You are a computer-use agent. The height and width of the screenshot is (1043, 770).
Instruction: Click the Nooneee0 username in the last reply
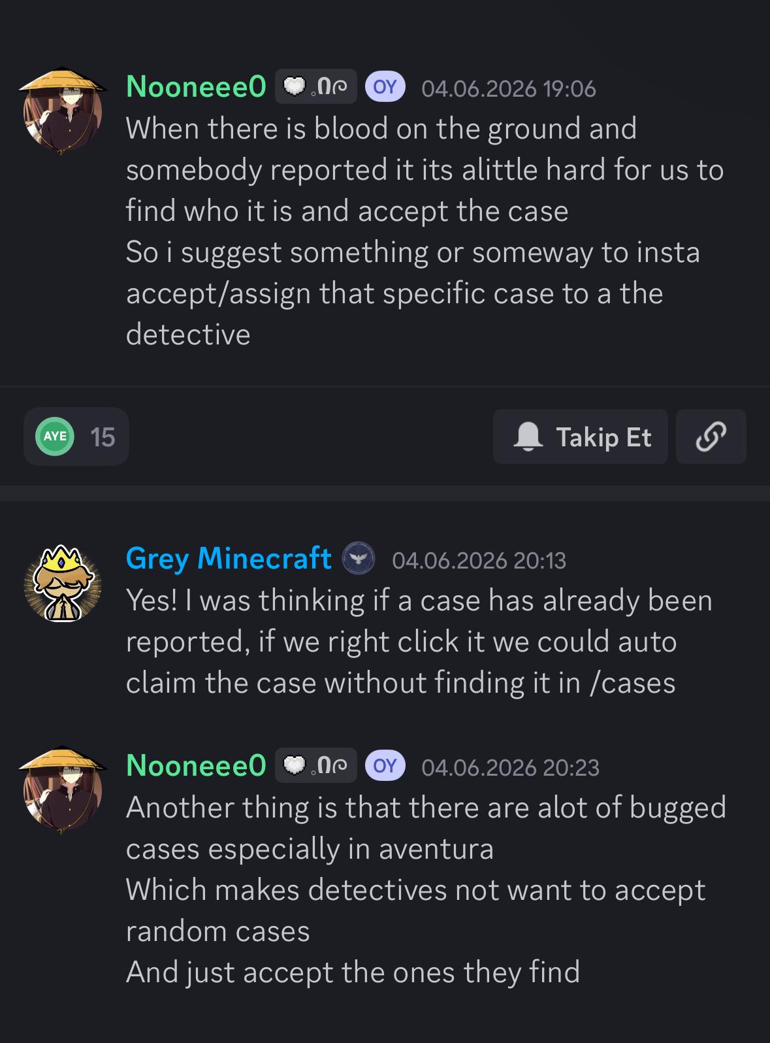(196, 765)
